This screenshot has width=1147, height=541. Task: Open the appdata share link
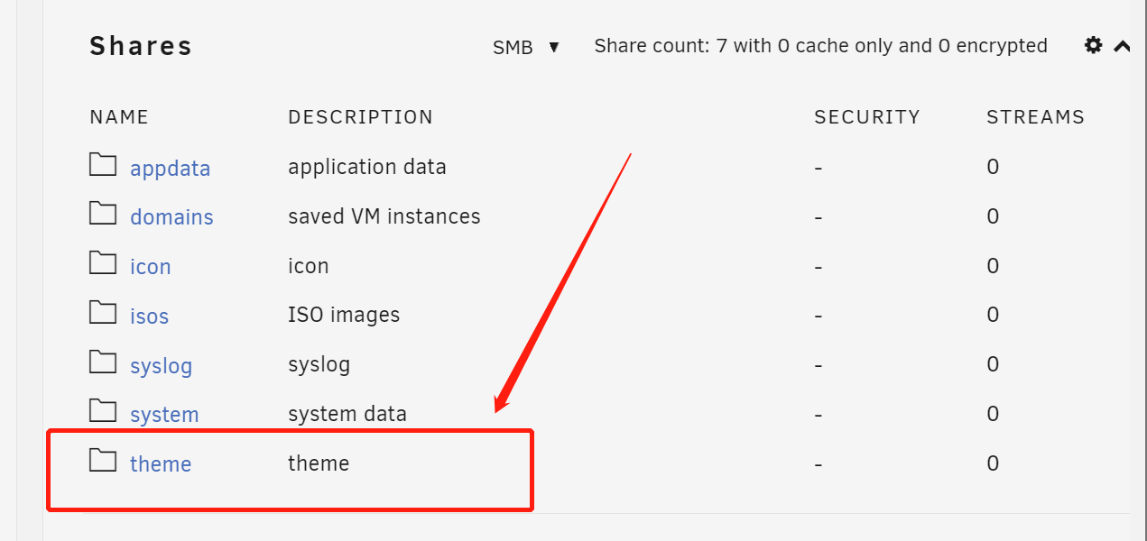tap(170, 169)
